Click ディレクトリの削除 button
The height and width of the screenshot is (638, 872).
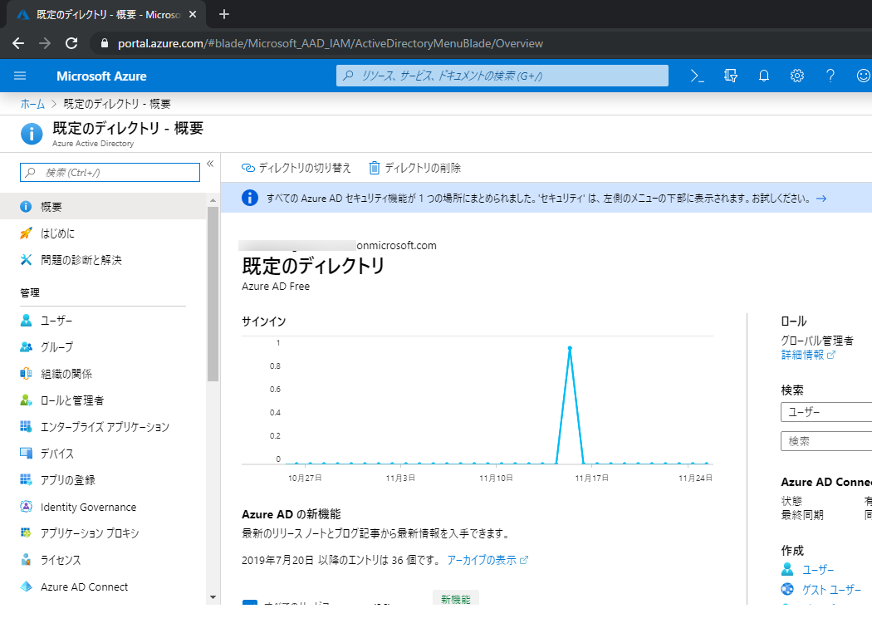[x=415, y=168]
